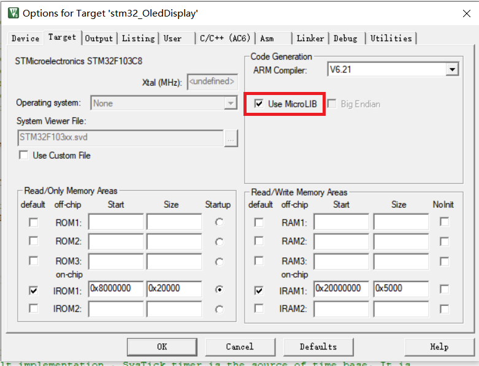Click the ROM1 Start address field
Screen dimensions: 479x366
116,222
